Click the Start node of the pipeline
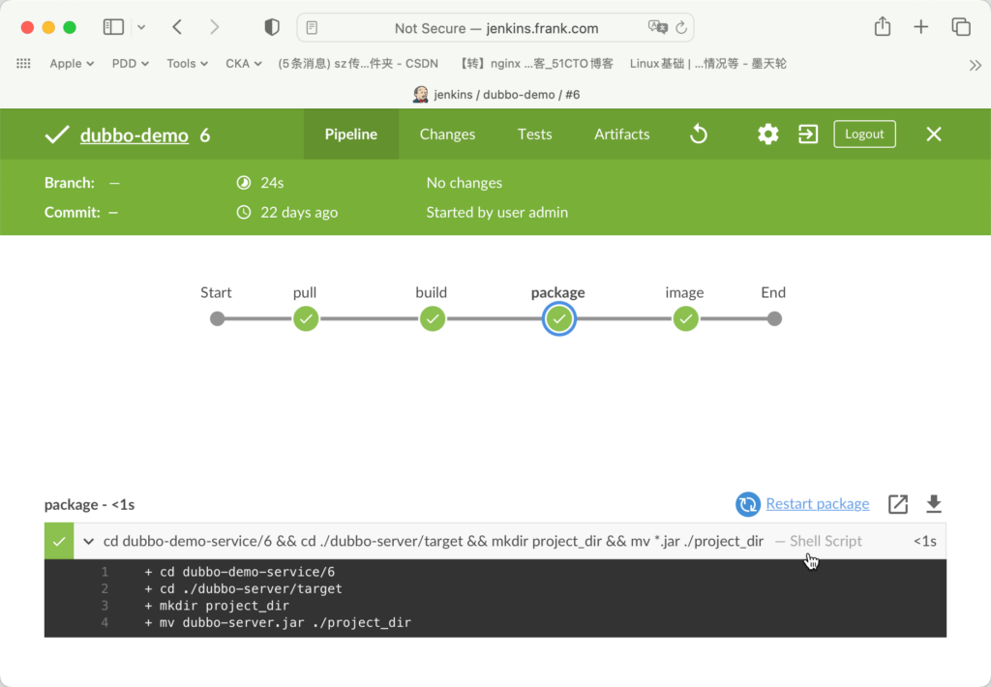The height and width of the screenshot is (687, 991). 218,318
